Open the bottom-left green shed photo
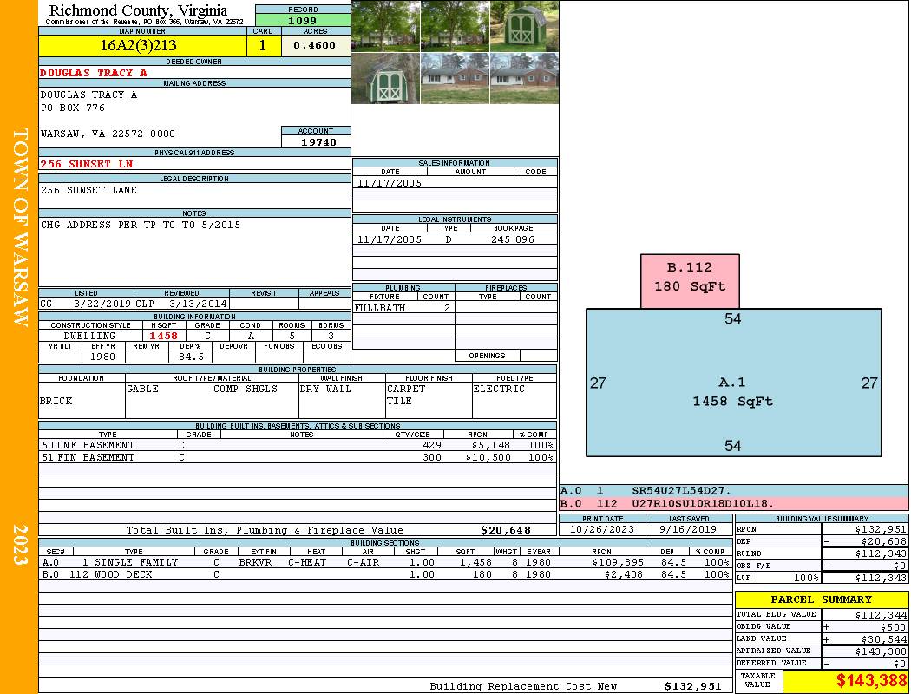Screen dimensions: 911x694 click(x=385, y=79)
